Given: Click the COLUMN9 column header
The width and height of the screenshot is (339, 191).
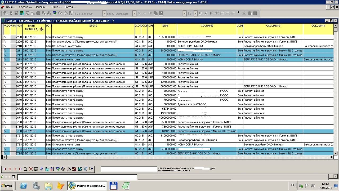Looking at the screenshot, I should (x=207, y=29).
